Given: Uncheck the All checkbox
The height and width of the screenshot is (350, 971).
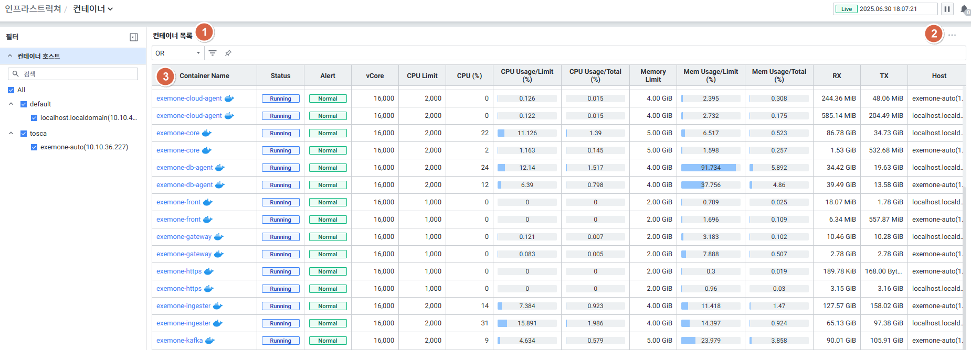Looking at the screenshot, I should pos(11,90).
